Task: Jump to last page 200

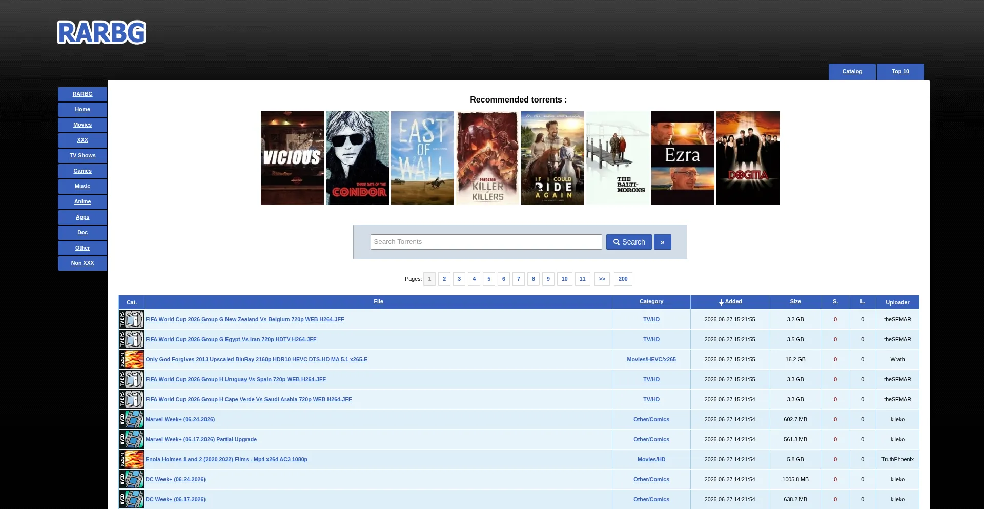Action: pos(623,279)
